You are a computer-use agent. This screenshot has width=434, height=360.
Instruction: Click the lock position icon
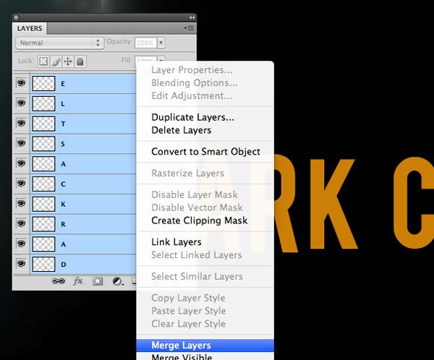coord(69,62)
